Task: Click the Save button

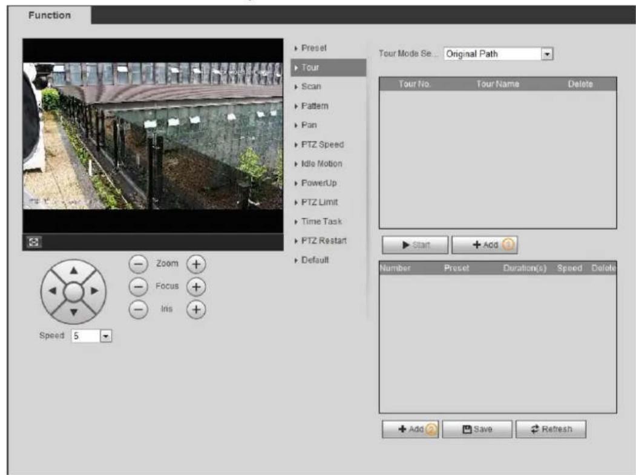Action: click(477, 429)
